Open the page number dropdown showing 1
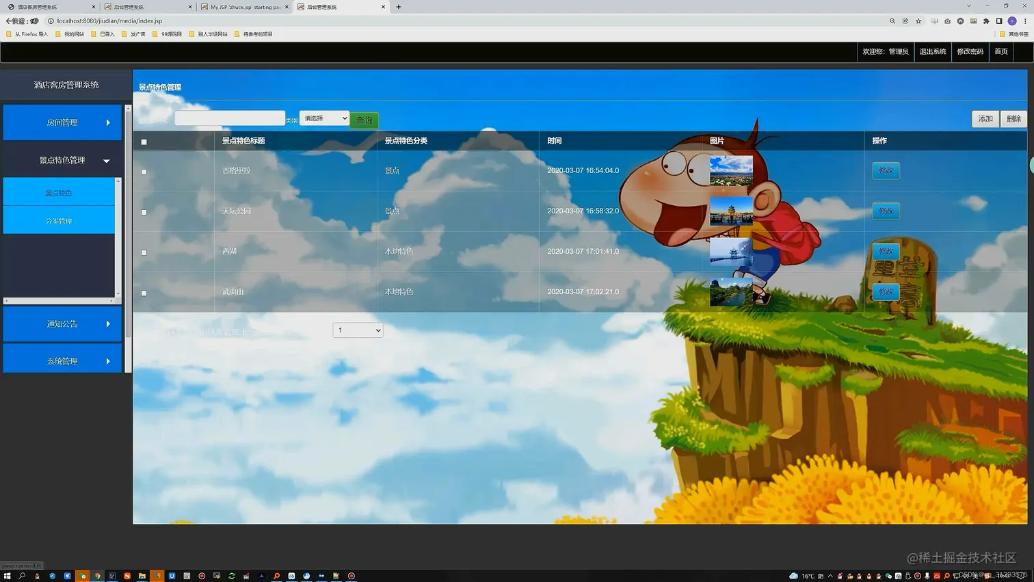1034x582 pixels. click(358, 330)
